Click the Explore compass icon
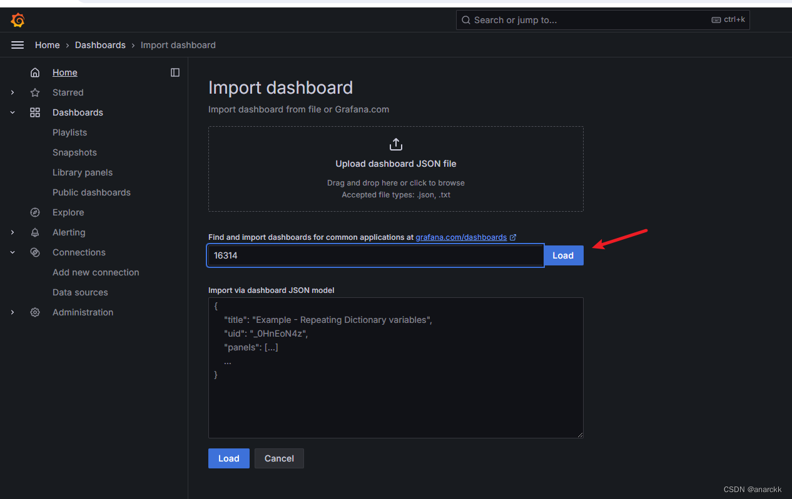This screenshot has width=792, height=499. [x=35, y=212]
